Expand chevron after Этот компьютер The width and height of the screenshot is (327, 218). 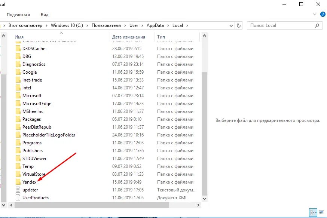46,25
